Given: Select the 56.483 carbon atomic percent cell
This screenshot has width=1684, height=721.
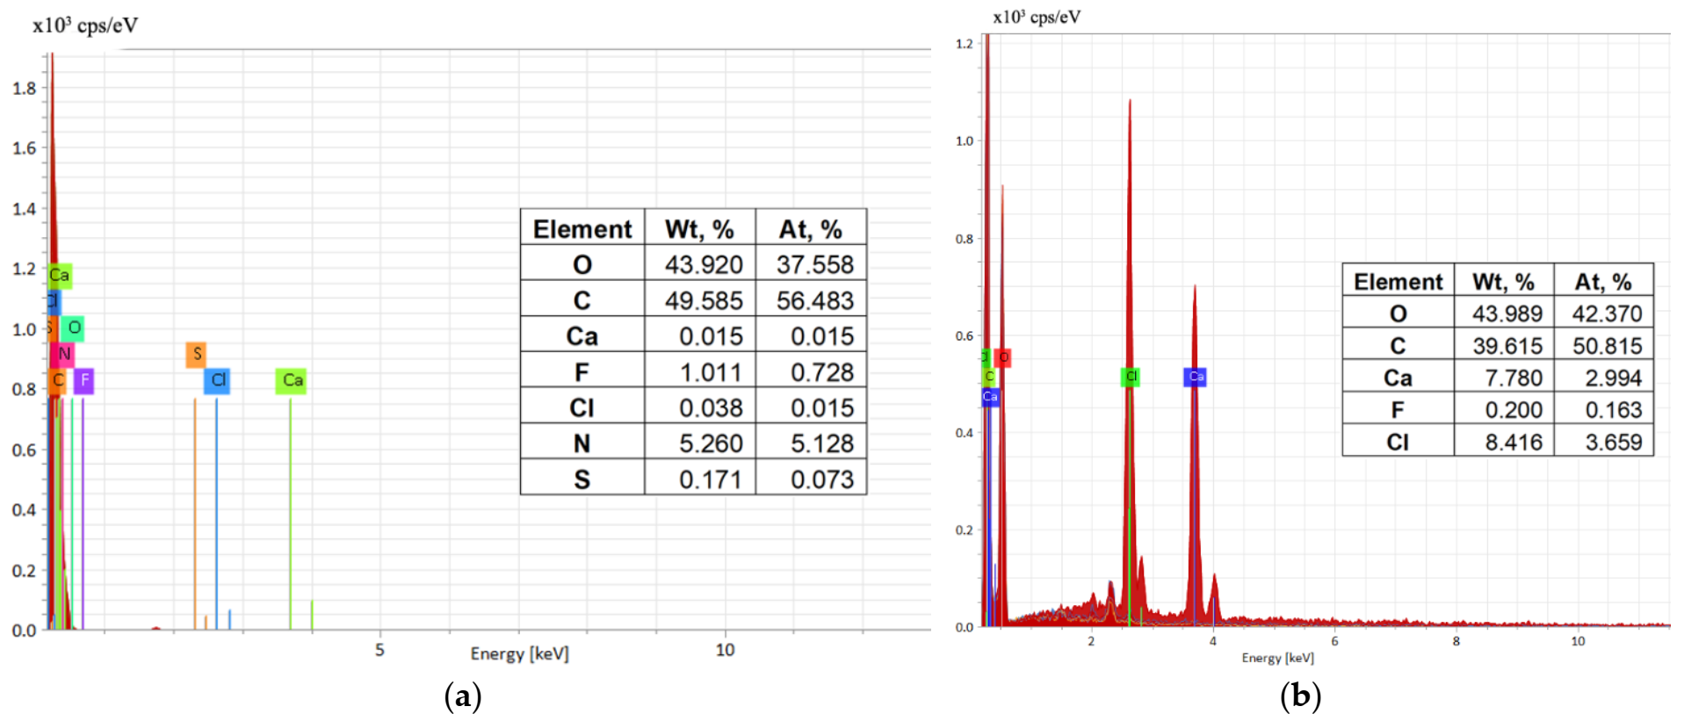Looking at the screenshot, I should pos(814,300).
